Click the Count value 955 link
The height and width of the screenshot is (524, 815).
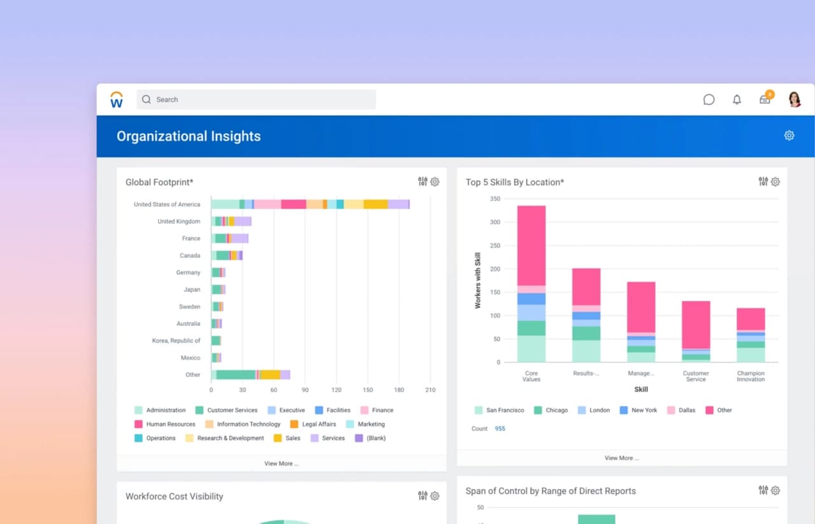point(500,428)
